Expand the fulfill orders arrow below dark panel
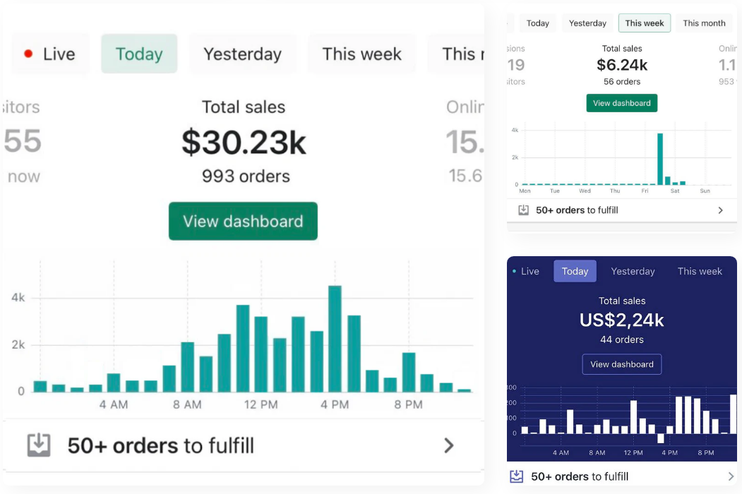Screen dimensions: 742x494 (x=731, y=476)
